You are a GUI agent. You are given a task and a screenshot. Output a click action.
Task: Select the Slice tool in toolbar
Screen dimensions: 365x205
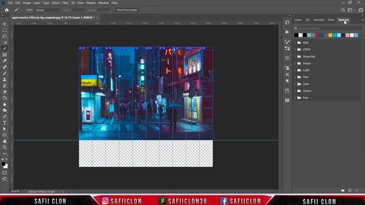pos(5,48)
